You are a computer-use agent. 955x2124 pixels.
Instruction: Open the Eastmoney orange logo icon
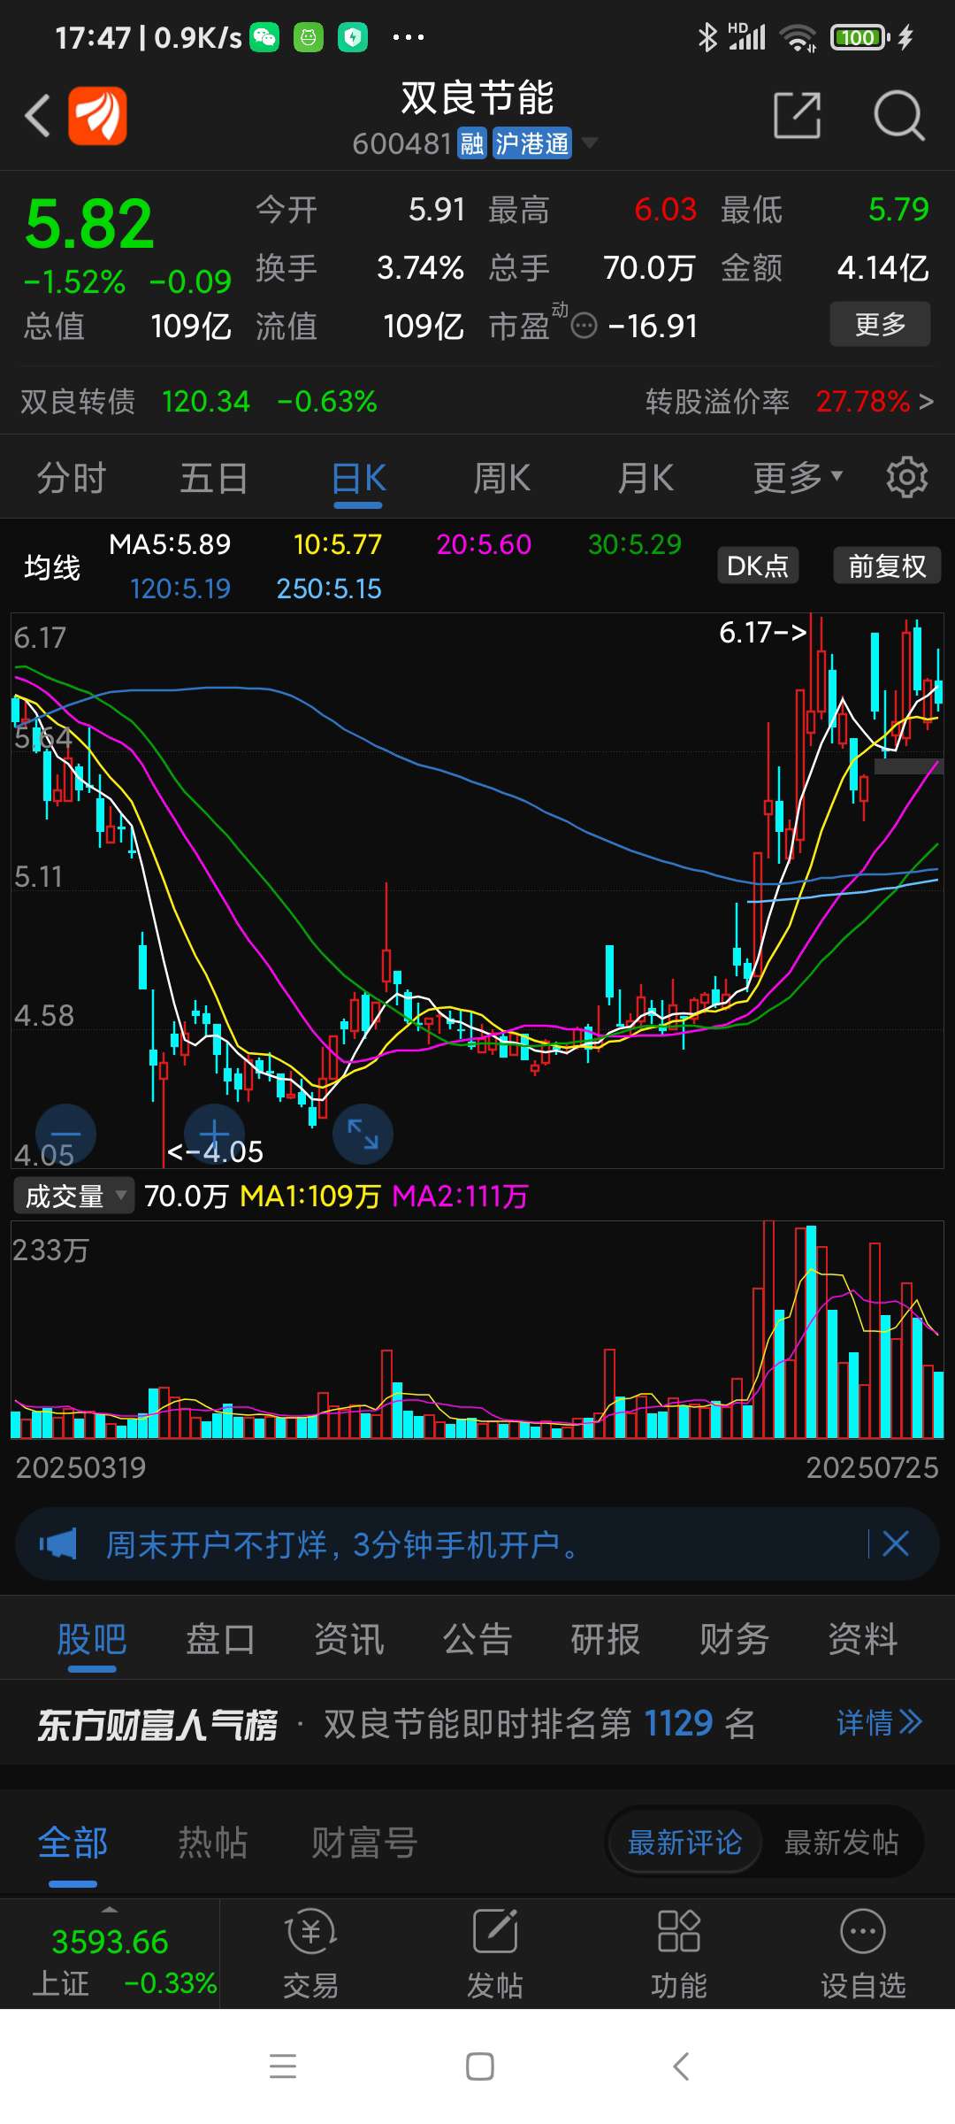coord(97,115)
